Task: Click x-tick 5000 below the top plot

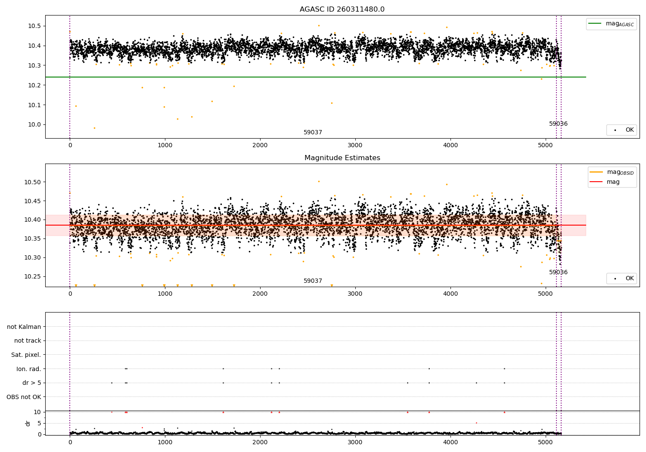Action: (546, 146)
